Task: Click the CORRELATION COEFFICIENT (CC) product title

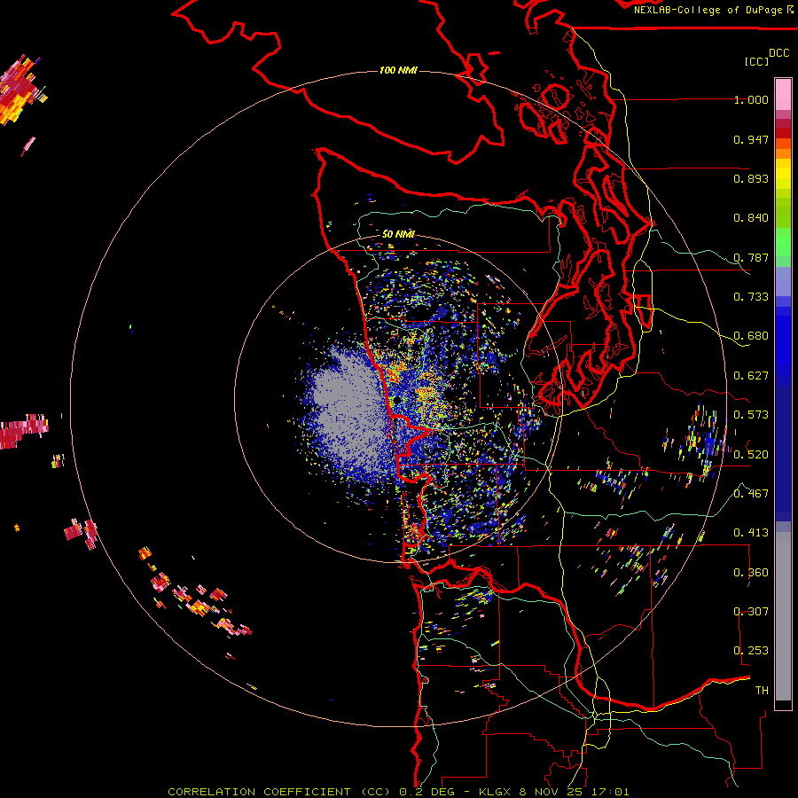Action: [279, 792]
